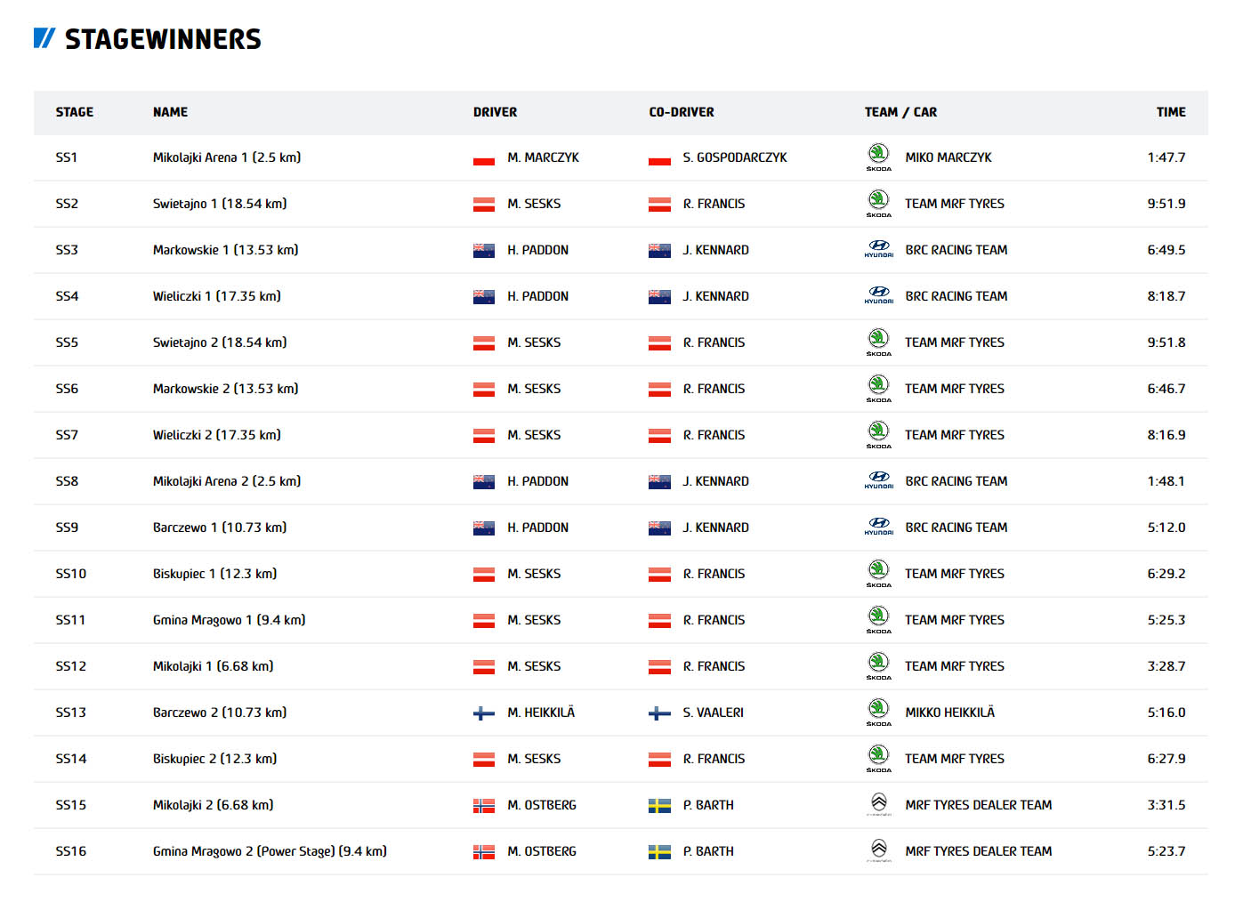Open co-driver S. VAALERI link

click(713, 713)
